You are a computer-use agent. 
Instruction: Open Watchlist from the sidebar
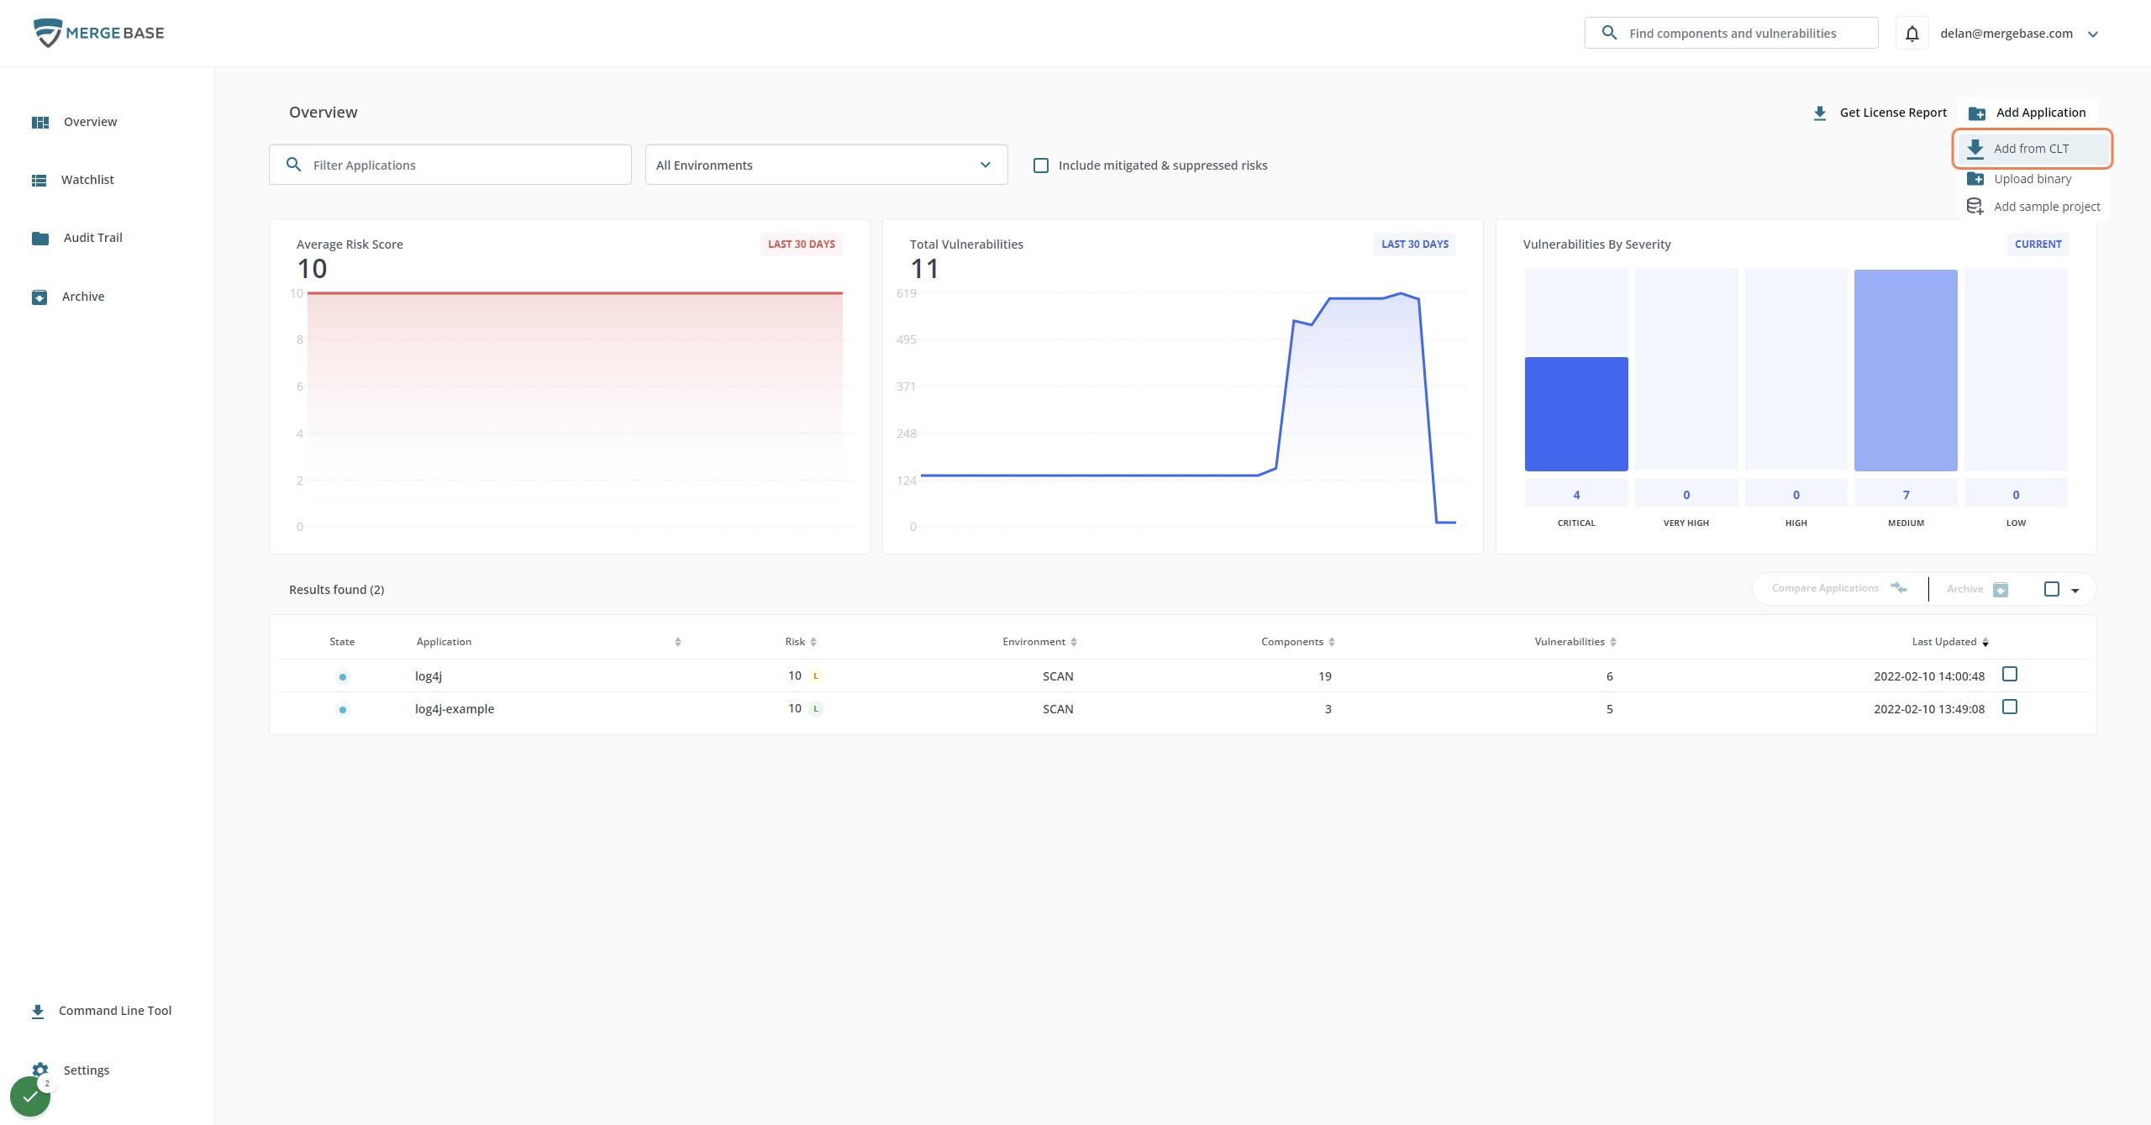[x=73, y=180]
